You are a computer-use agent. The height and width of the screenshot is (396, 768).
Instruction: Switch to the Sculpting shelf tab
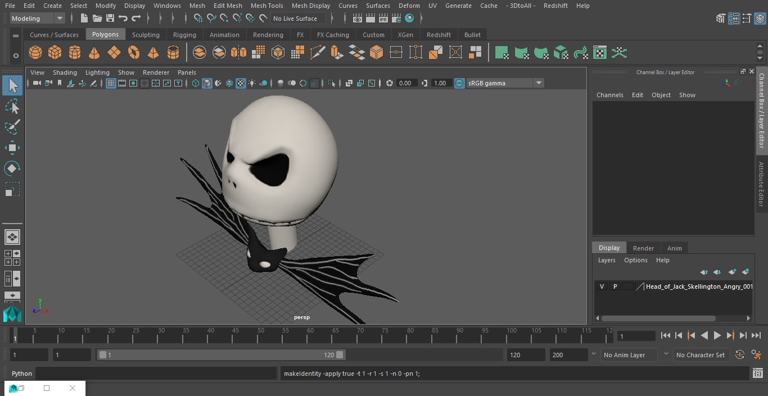(146, 35)
